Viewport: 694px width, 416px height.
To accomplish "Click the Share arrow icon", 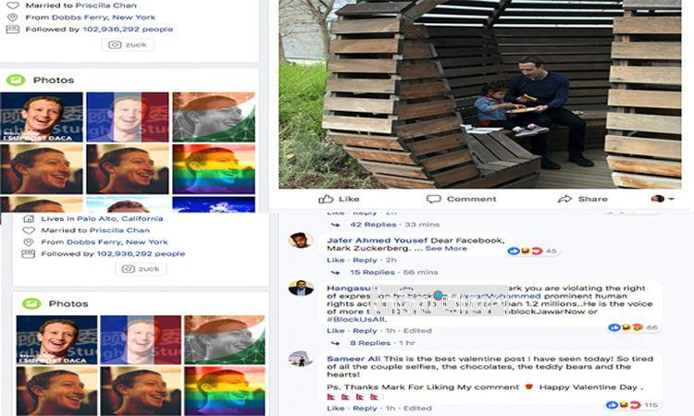I will tap(564, 199).
